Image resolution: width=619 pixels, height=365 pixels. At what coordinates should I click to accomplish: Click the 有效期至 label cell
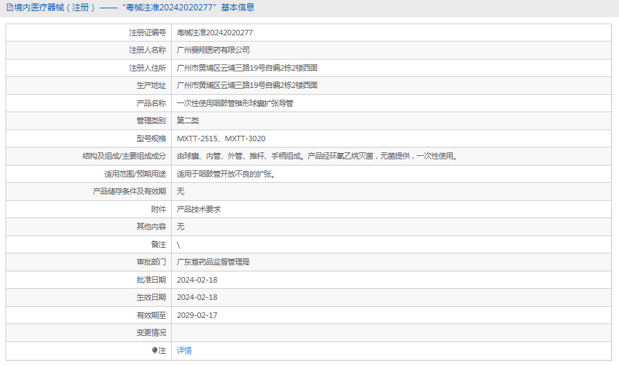click(89, 315)
